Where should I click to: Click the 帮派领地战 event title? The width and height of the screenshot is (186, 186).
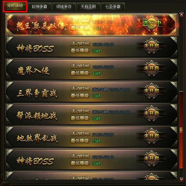click(x=37, y=116)
